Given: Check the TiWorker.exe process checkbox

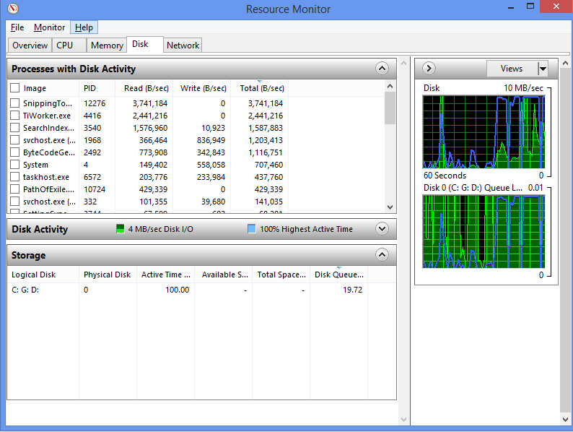Looking at the screenshot, I should pos(15,116).
